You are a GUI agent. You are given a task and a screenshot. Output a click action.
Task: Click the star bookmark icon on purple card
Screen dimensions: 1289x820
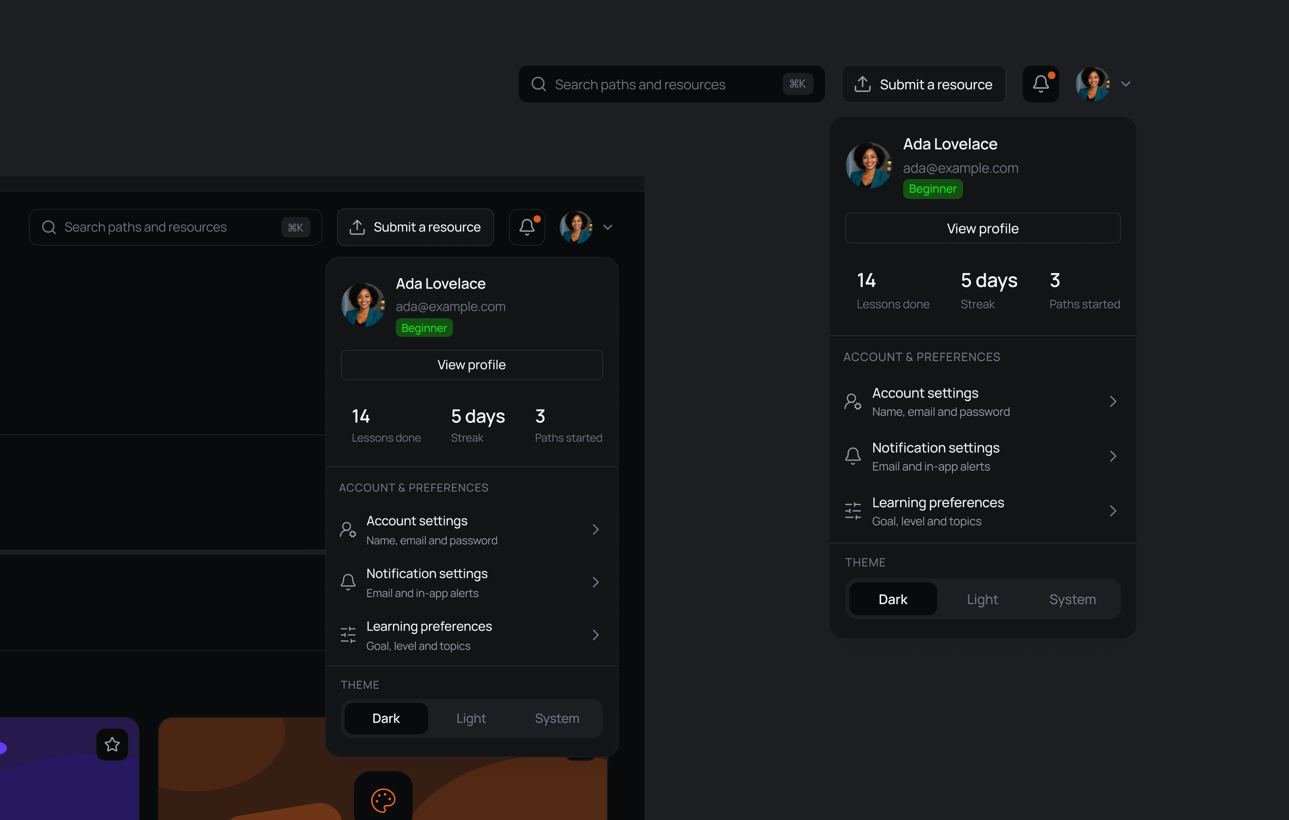pos(112,744)
